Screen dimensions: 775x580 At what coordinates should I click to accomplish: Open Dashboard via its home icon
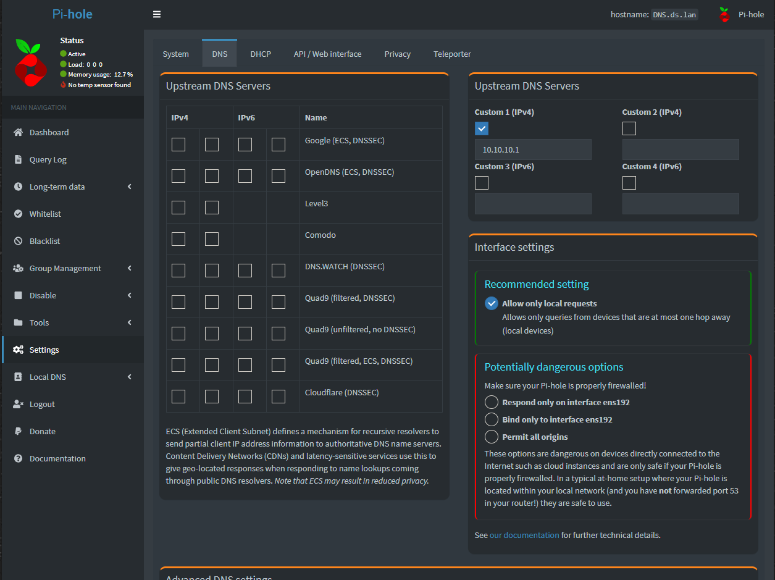click(x=18, y=132)
